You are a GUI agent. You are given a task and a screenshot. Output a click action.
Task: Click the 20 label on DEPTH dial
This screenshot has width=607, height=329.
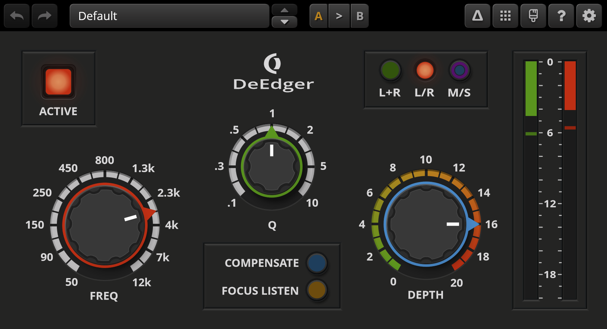(457, 283)
